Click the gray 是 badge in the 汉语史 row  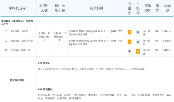point(138,32)
